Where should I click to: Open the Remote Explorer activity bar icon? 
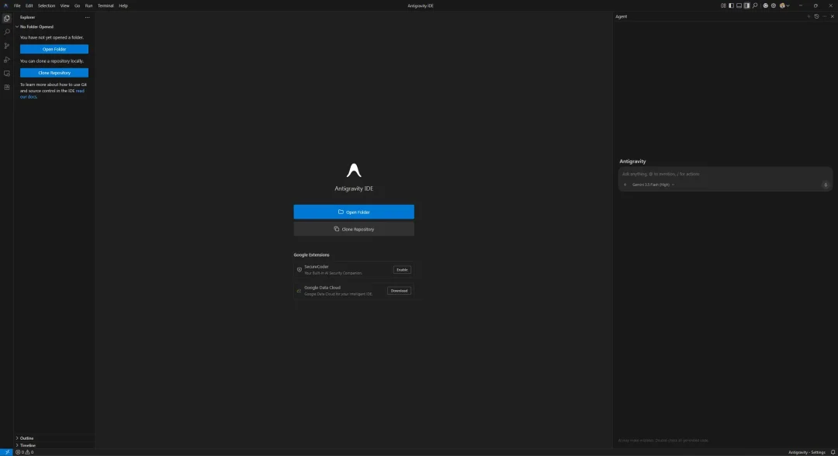[x=7, y=74]
